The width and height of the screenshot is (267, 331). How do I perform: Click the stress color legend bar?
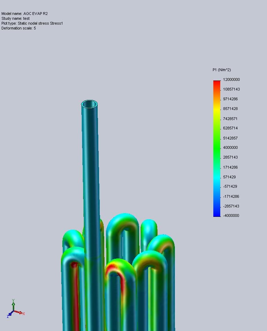pos(217,148)
